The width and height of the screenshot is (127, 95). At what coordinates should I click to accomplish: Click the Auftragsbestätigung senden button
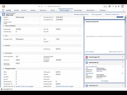tap(81, 14)
